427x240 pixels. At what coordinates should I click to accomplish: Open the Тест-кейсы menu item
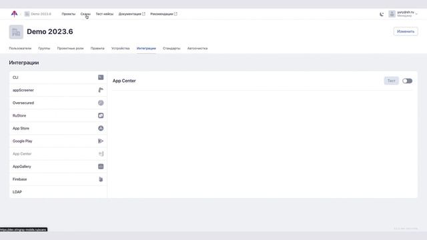[104, 14]
